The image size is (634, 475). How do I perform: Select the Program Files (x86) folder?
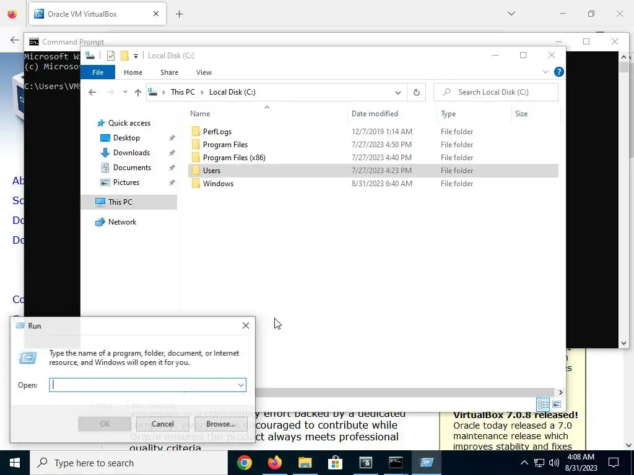(x=234, y=158)
